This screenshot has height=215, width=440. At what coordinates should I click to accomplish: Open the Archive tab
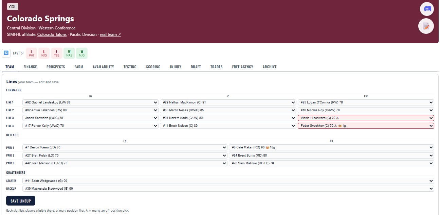(270, 67)
